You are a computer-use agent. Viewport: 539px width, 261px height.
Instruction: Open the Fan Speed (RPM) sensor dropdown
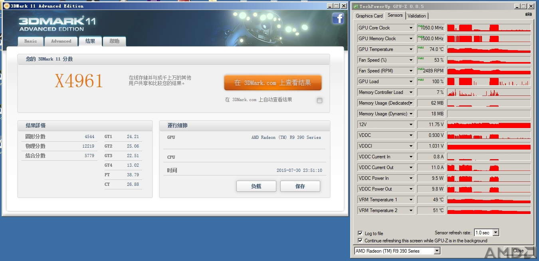click(x=411, y=71)
